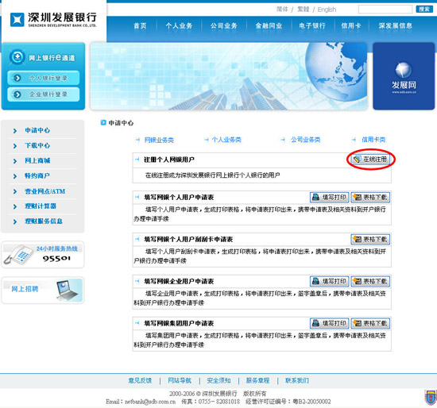Click the 搜索 search button

tap(424, 10)
